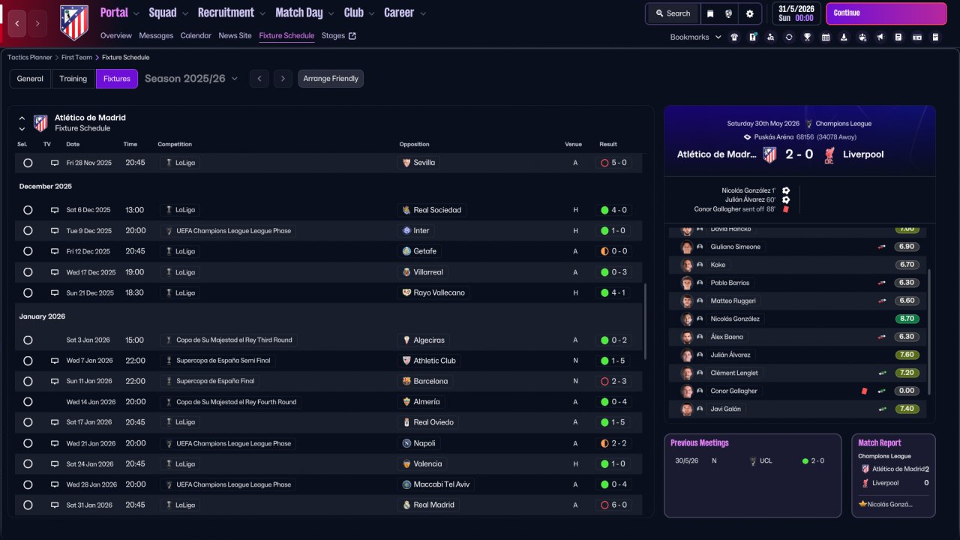The image size is (960, 540).
Task: Select the Sevilla fixture radio button
Action: coord(28,163)
